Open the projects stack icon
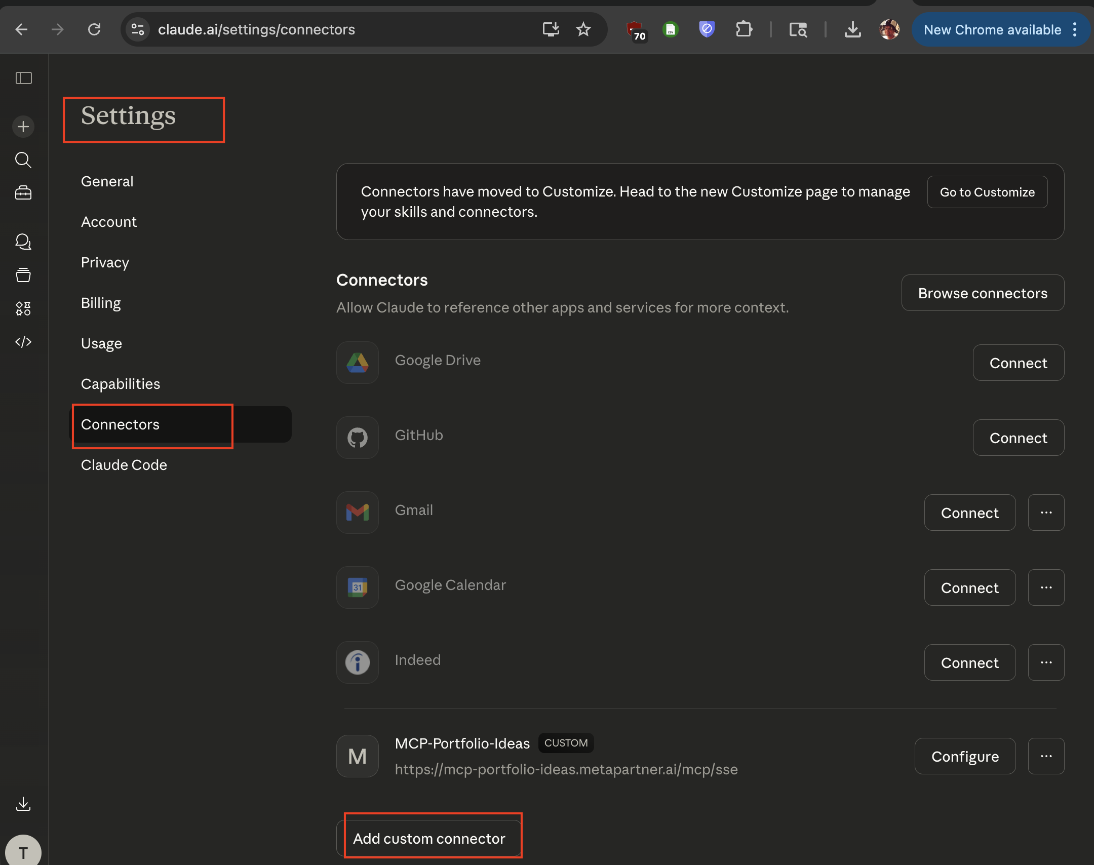 click(23, 274)
